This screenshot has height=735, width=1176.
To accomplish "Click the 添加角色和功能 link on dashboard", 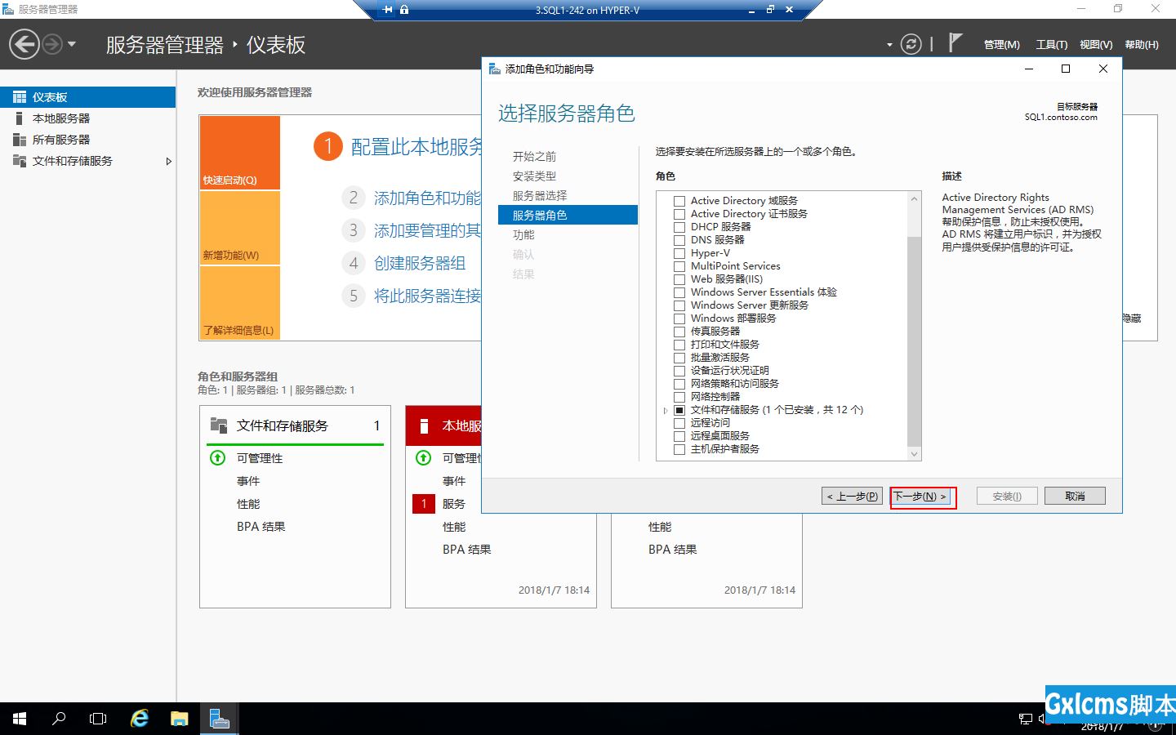I will [x=428, y=198].
